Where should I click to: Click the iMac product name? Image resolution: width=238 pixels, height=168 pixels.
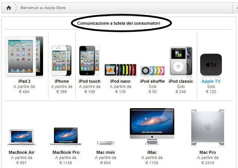(x=152, y=152)
